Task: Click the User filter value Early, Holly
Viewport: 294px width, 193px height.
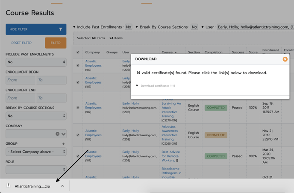Action: [256, 27]
